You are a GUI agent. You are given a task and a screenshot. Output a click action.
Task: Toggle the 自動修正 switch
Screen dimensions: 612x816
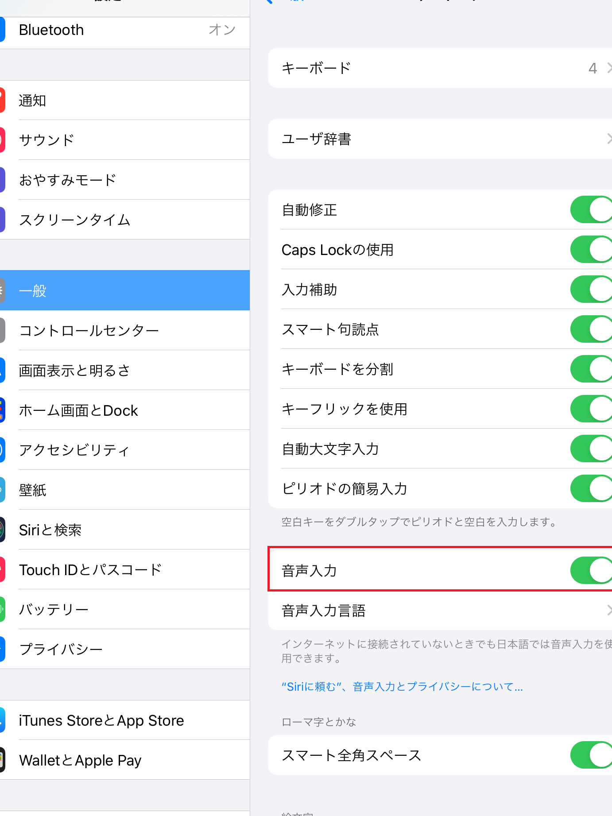point(591,209)
